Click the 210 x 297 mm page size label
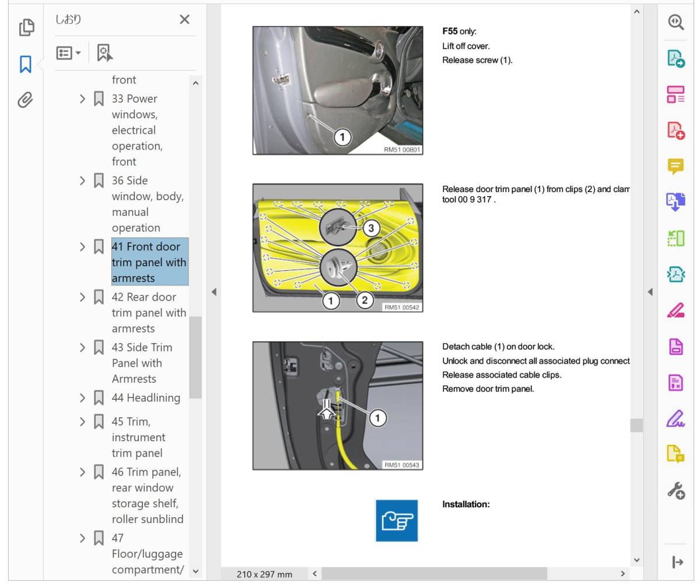The height and width of the screenshot is (586, 700). click(264, 574)
